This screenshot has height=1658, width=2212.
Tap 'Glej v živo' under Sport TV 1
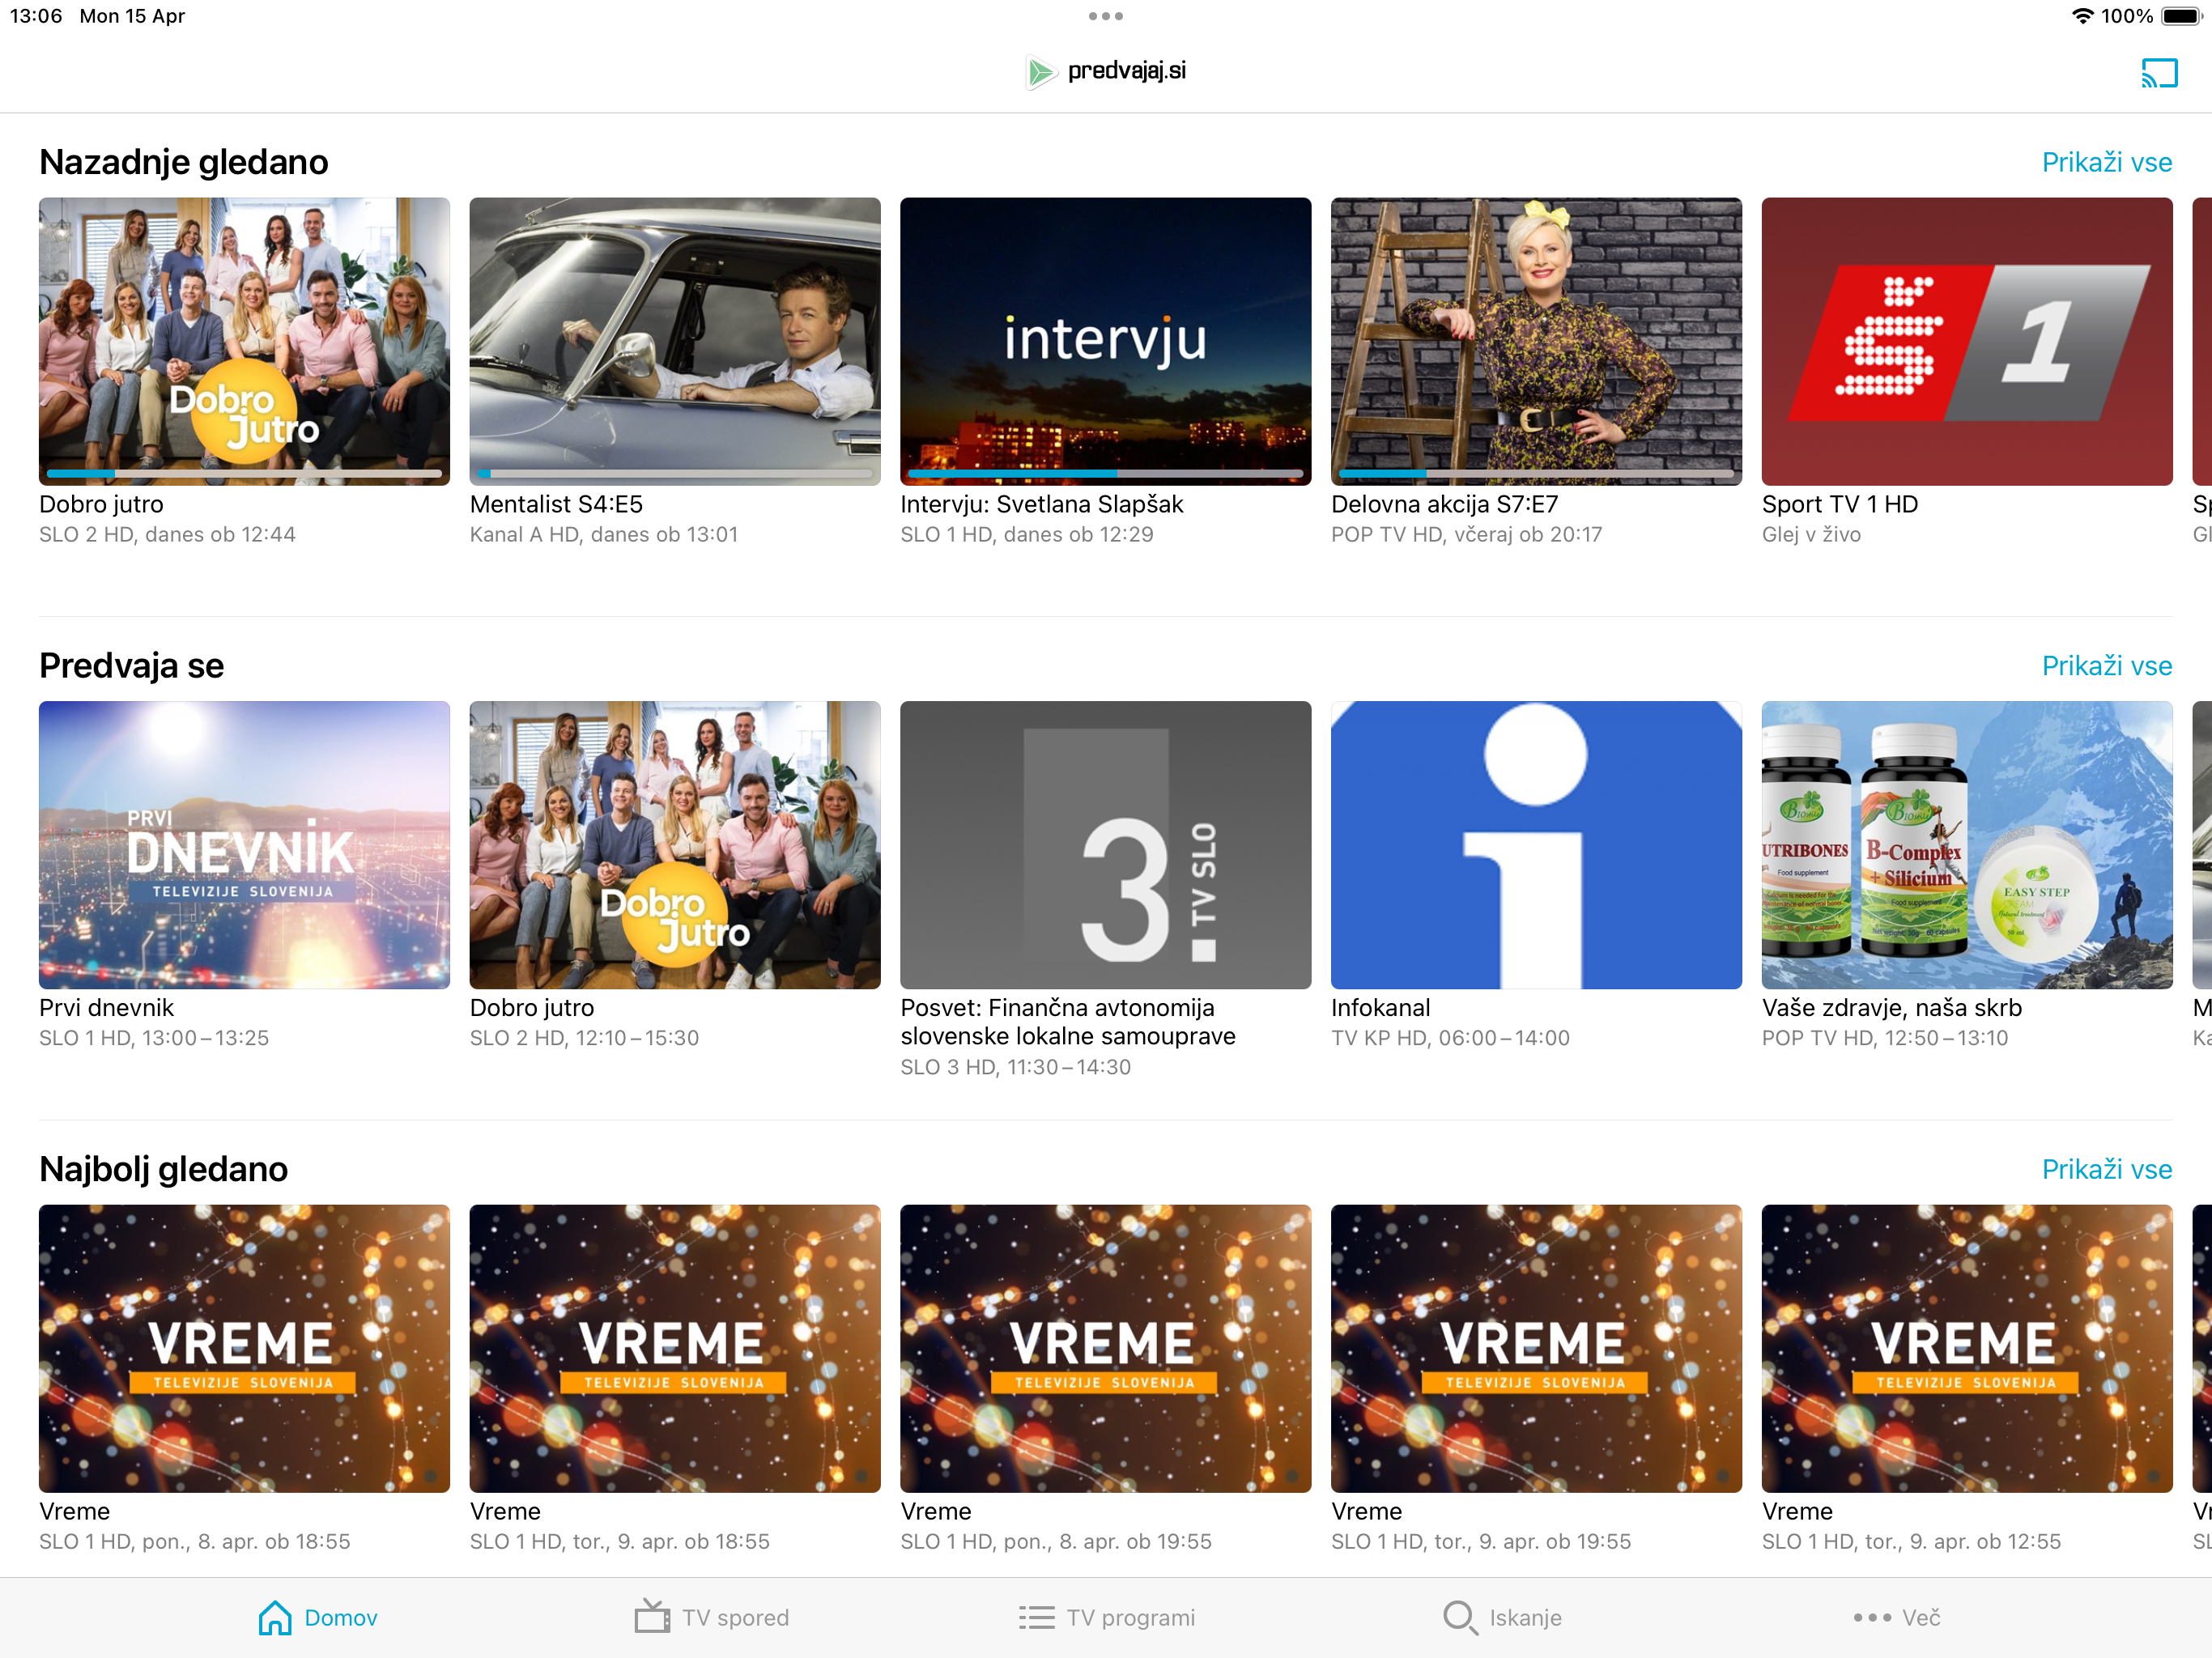pos(1811,535)
